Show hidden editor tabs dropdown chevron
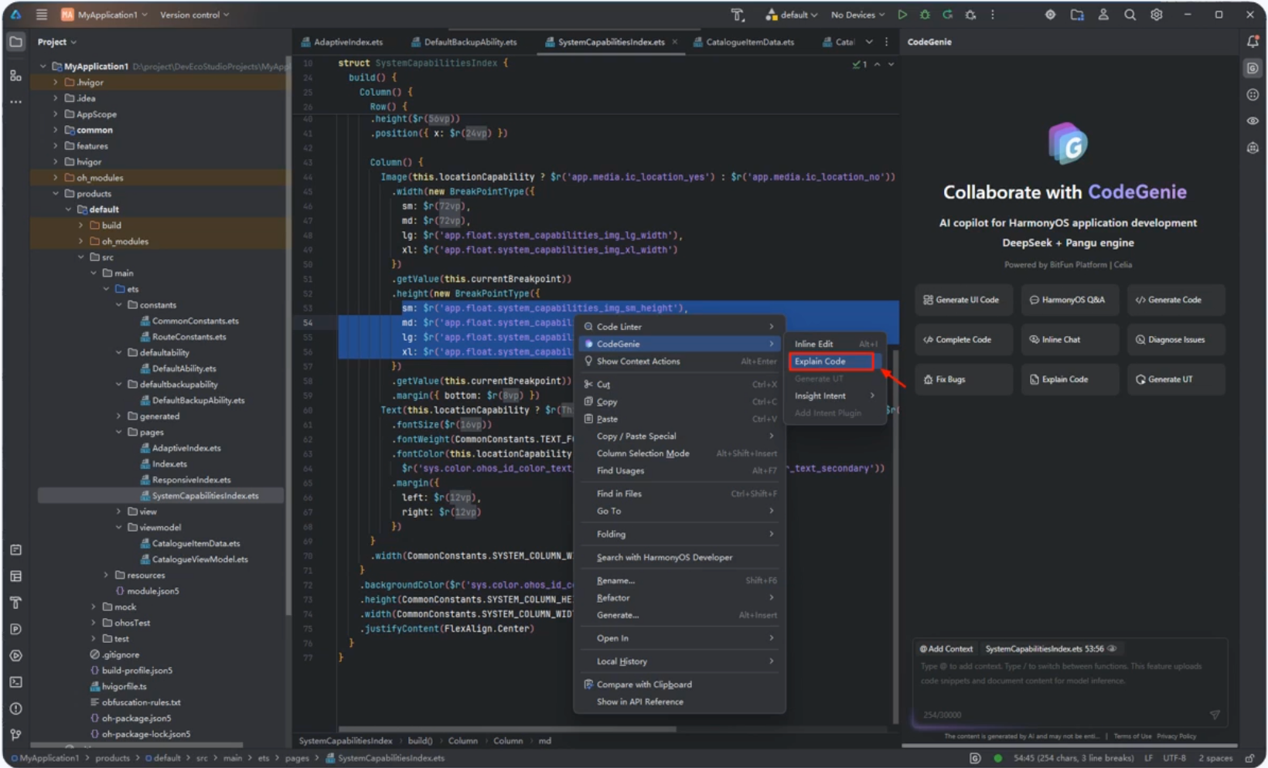 coord(869,42)
